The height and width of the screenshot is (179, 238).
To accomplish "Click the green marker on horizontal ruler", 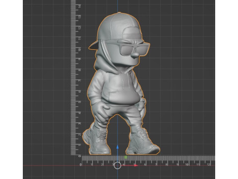I will (126, 157).
